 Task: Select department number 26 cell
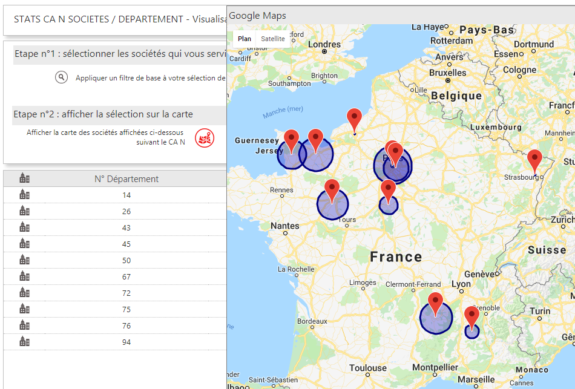[x=126, y=212]
